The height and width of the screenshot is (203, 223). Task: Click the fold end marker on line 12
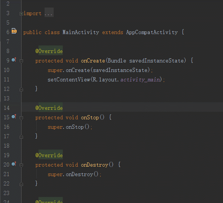click(x=21, y=89)
